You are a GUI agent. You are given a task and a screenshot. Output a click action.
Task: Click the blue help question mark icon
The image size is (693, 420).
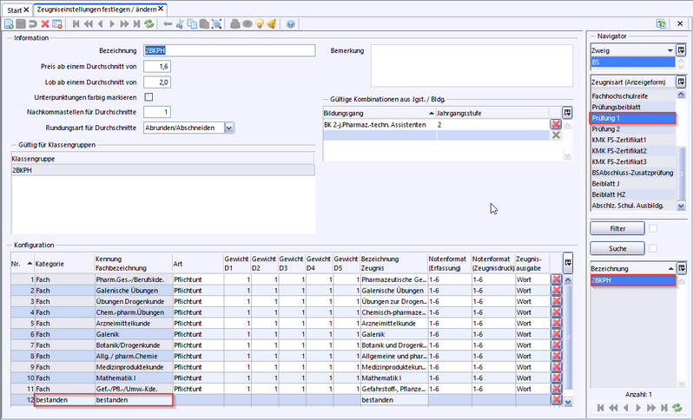290,23
